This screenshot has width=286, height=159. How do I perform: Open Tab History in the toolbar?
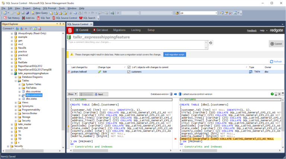click(x=12, y=18)
